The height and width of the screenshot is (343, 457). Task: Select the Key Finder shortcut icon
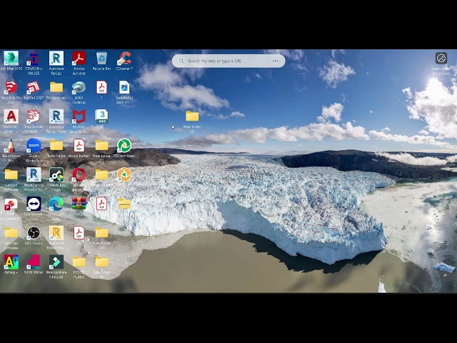click(56, 174)
